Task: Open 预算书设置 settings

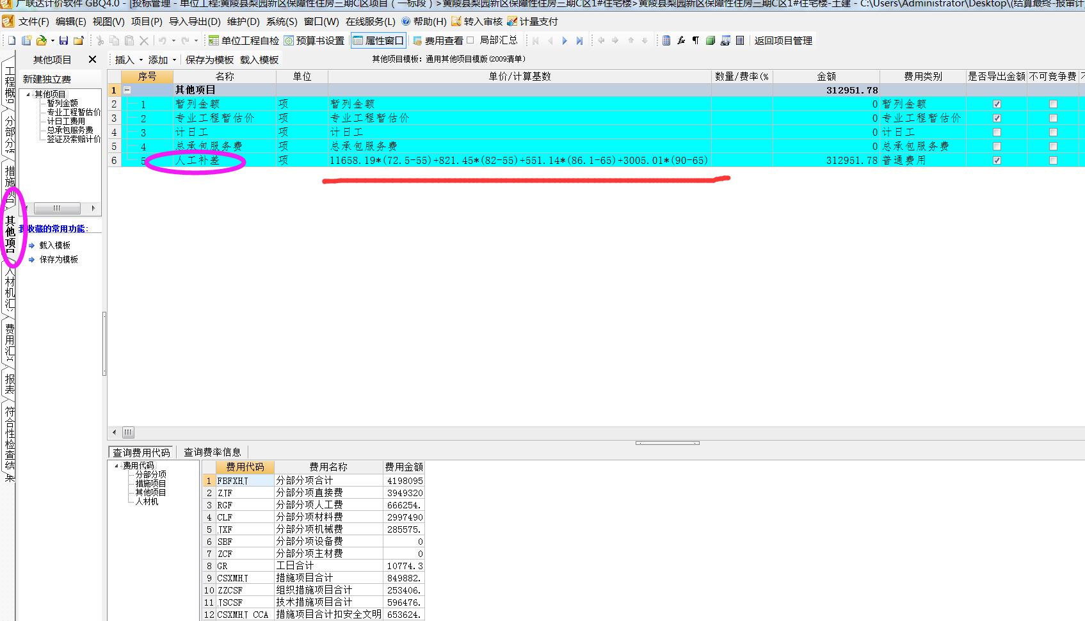Action: (x=314, y=40)
